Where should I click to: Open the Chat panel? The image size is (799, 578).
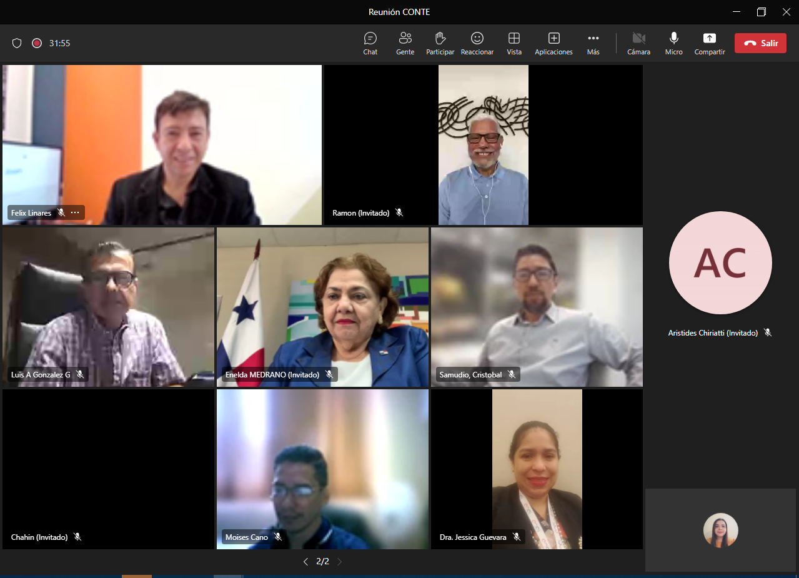pyautogui.click(x=370, y=43)
